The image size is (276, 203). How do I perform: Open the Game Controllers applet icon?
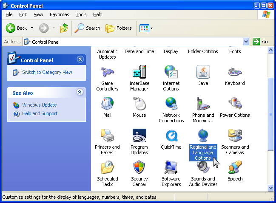[x=107, y=72]
